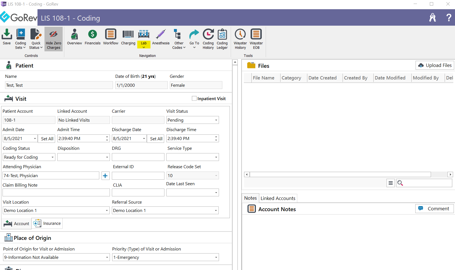Click Files horizontal scrollbar right arrow

coord(450,175)
